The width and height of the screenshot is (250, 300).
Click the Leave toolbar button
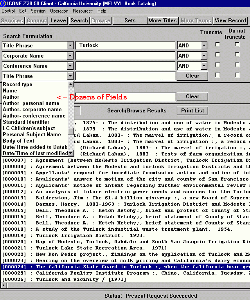tap(58, 20)
